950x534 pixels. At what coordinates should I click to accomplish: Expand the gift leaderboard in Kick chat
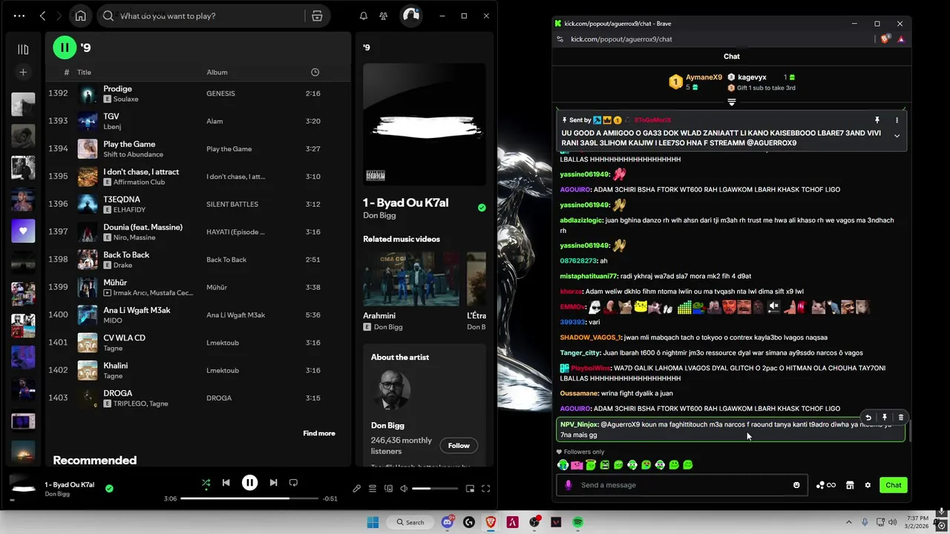coord(731,102)
